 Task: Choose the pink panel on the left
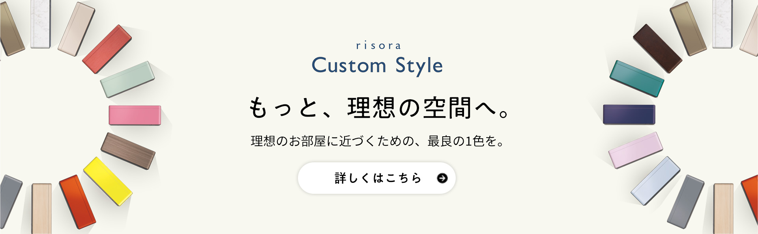135,115
